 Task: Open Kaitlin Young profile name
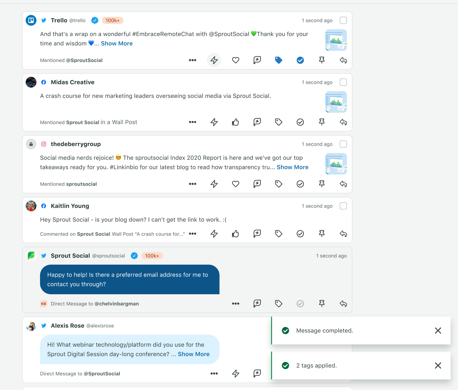tap(70, 206)
